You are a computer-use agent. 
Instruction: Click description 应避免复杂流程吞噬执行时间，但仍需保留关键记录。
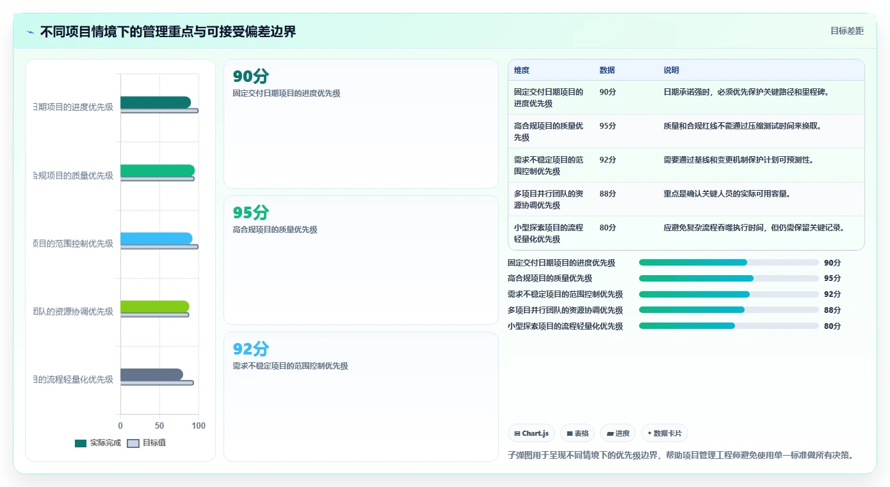(x=754, y=227)
